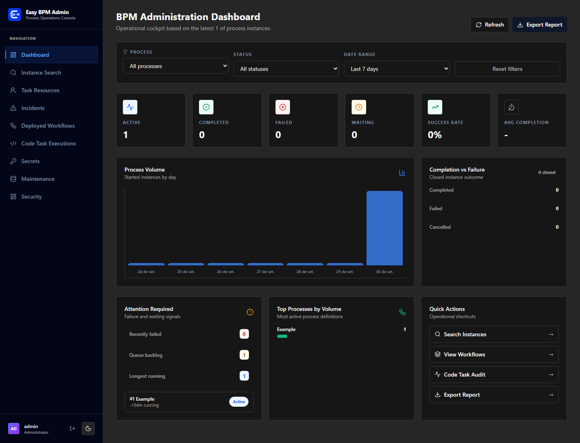
Task: Click the Waiting card clock icon
Action: tap(359, 107)
